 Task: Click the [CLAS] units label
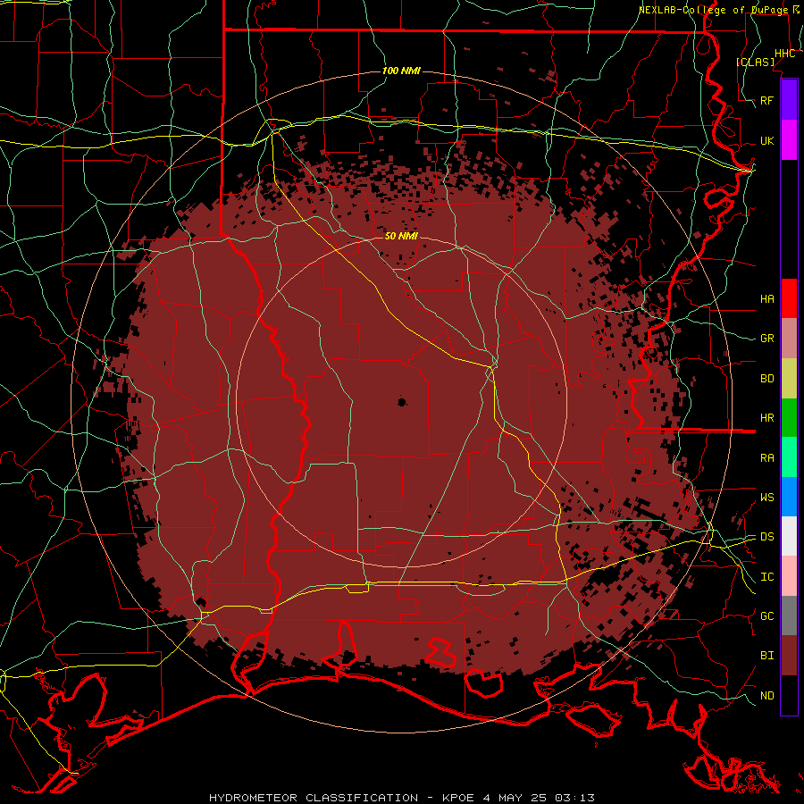755,62
